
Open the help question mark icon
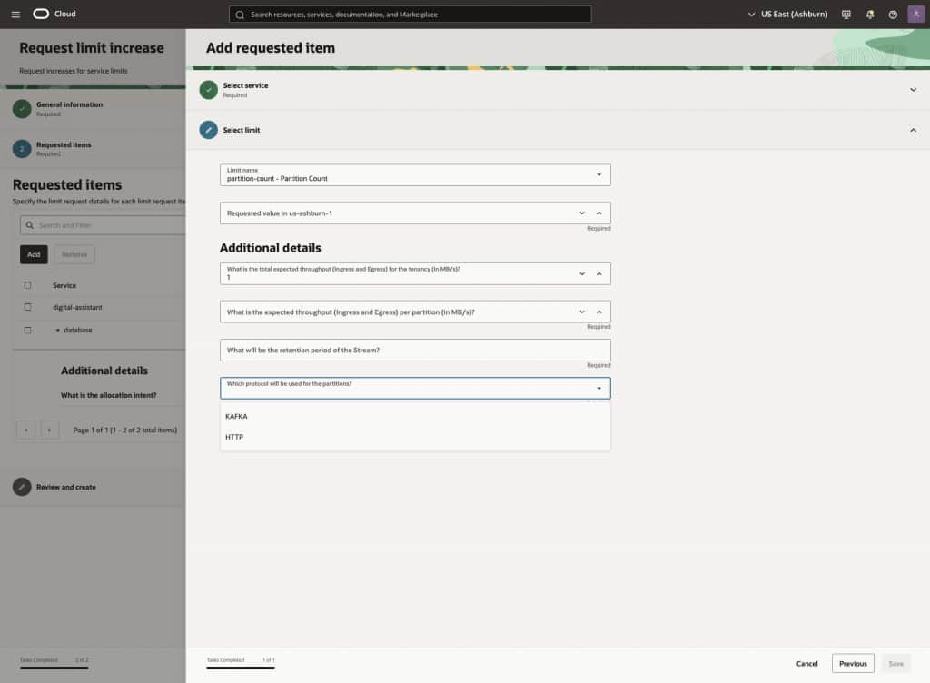893,15
